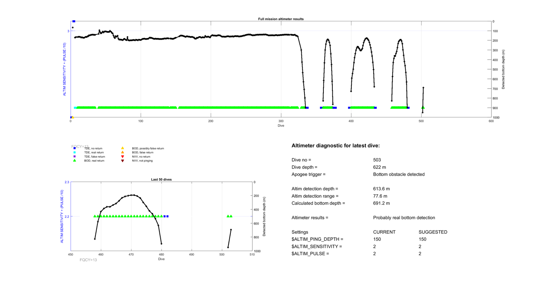Click the 'Full mission altimeter results' plot title
Viewport: 543px width, 282px height.
[281, 19]
